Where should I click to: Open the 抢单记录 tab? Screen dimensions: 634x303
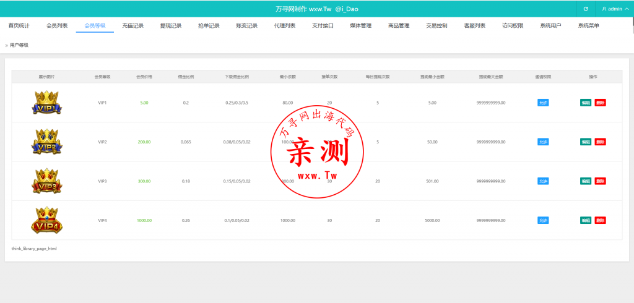point(209,26)
